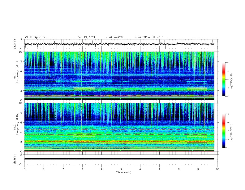Click the "8" tick on the Time axis

tap(179, 169)
